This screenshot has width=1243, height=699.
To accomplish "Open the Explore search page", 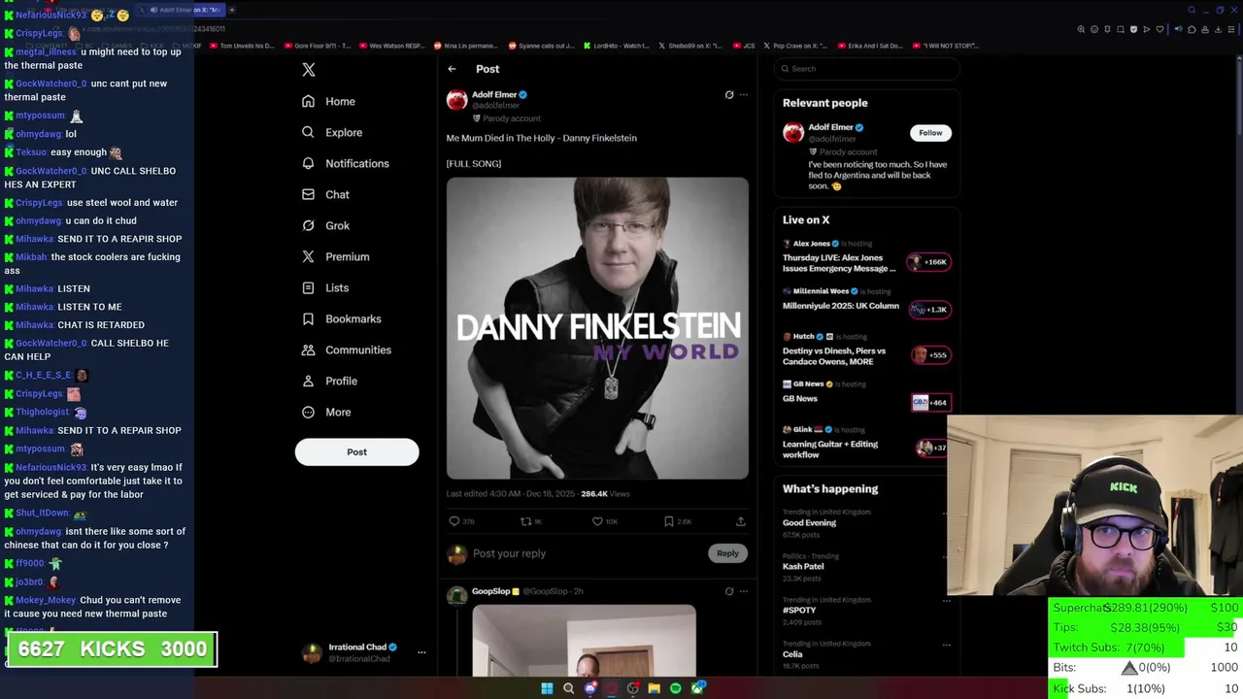I will [332, 132].
